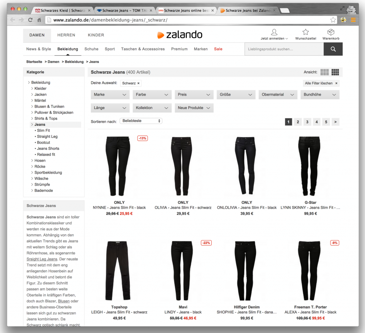Go back with the browser back arrow
The image size is (365, 333).
coord(12,20)
